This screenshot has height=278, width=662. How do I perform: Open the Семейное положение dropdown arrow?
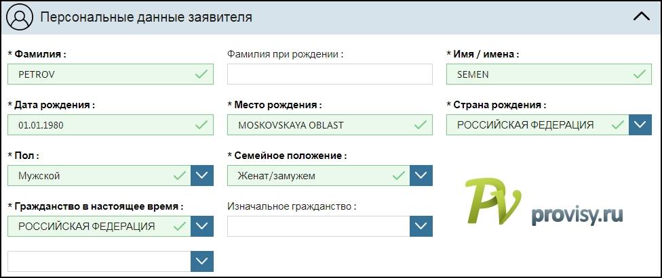pos(421,176)
